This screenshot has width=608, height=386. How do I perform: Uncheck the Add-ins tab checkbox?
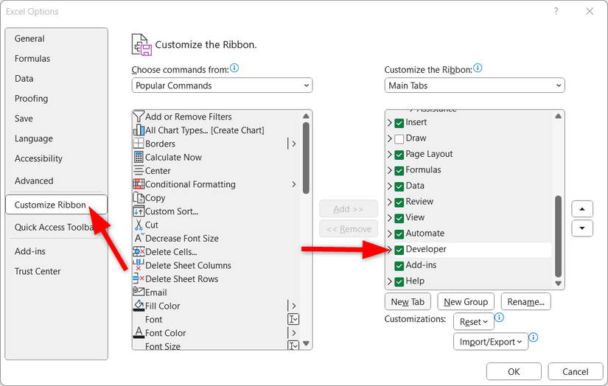pyautogui.click(x=399, y=266)
